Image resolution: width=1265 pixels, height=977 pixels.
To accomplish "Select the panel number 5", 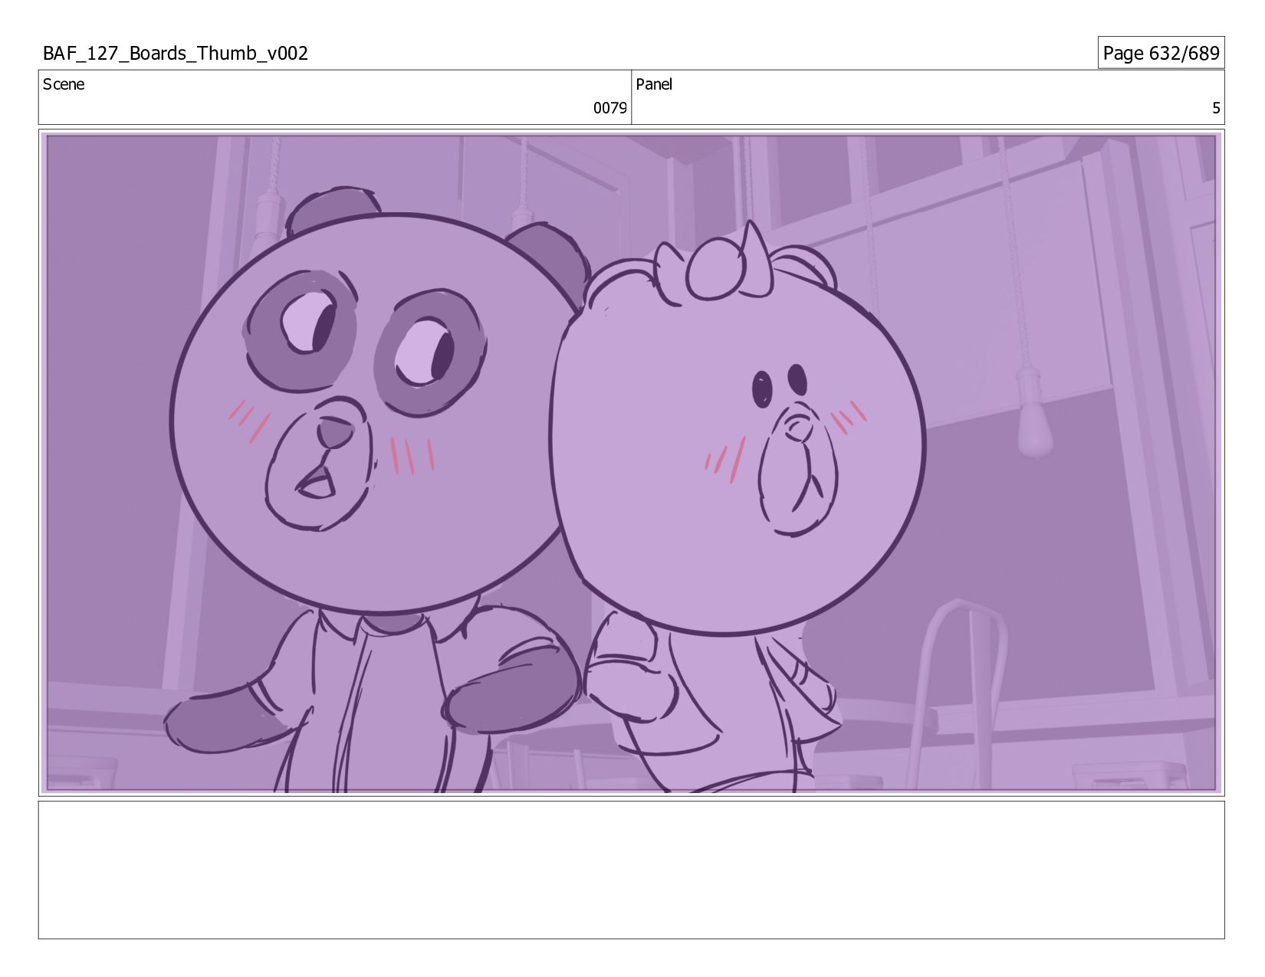I will pyautogui.click(x=1215, y=108).
